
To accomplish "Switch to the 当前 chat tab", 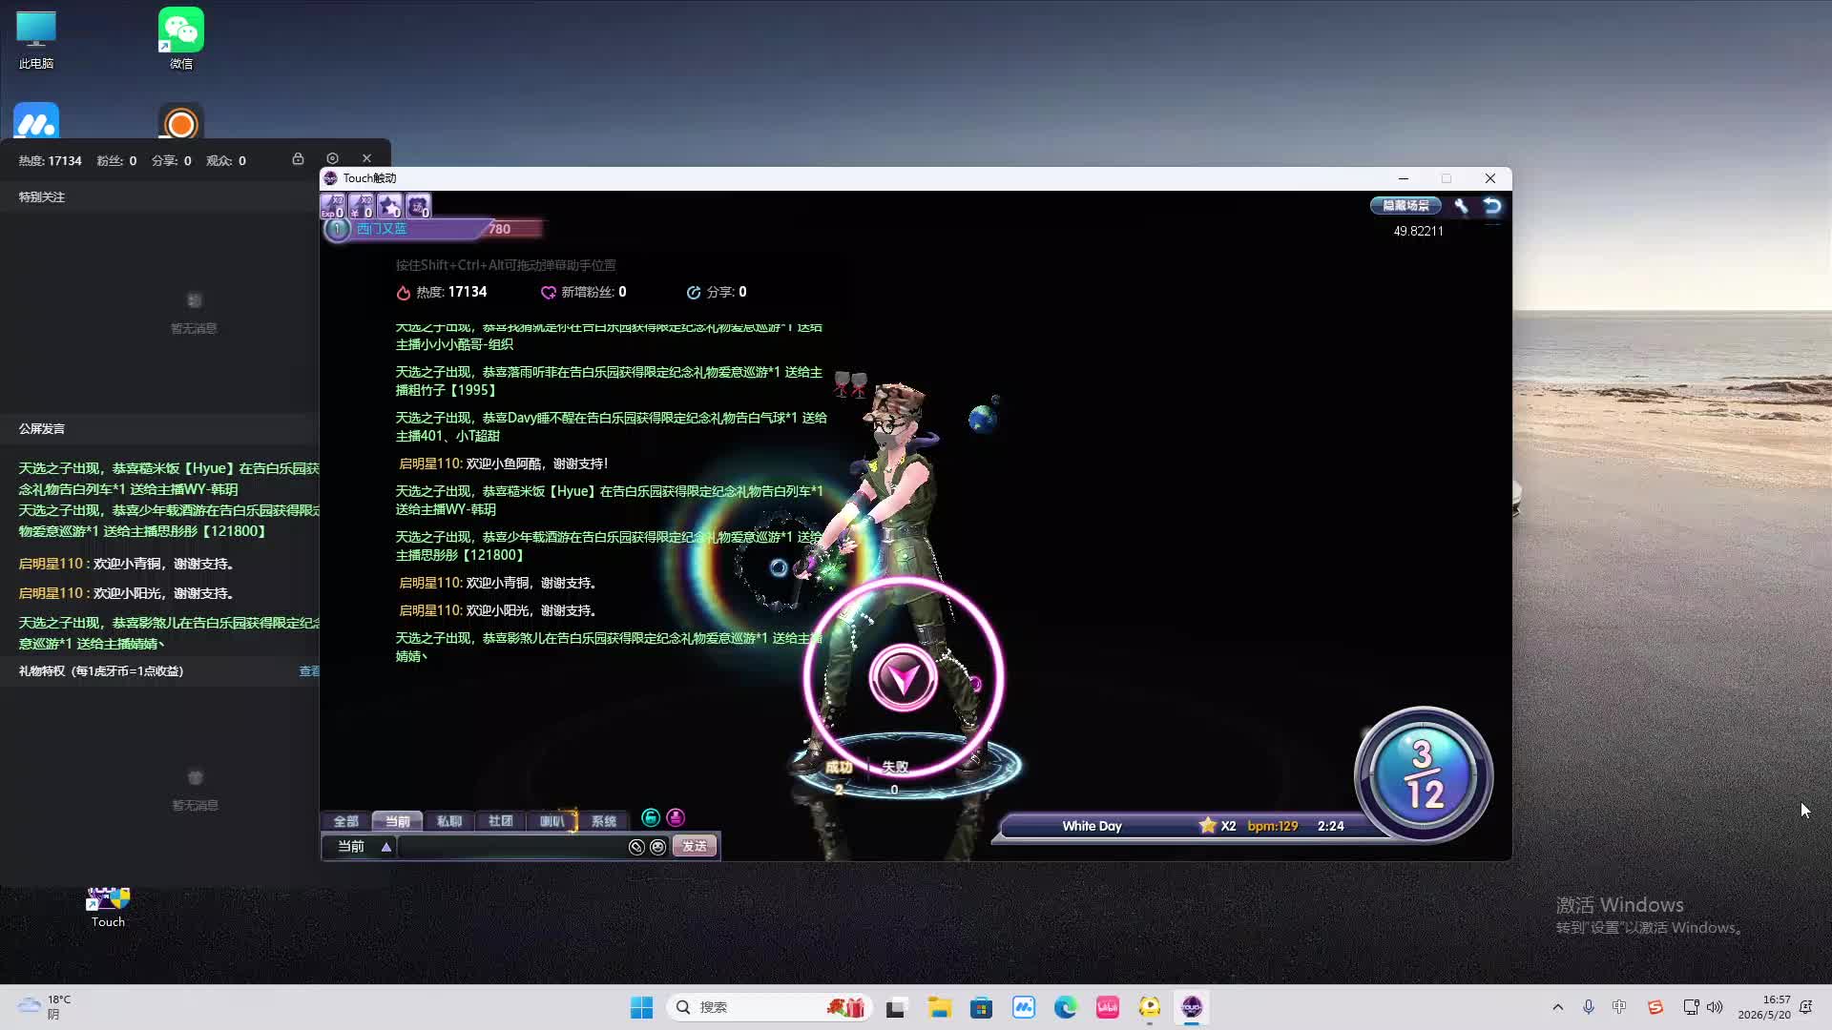I will [397, 821].
